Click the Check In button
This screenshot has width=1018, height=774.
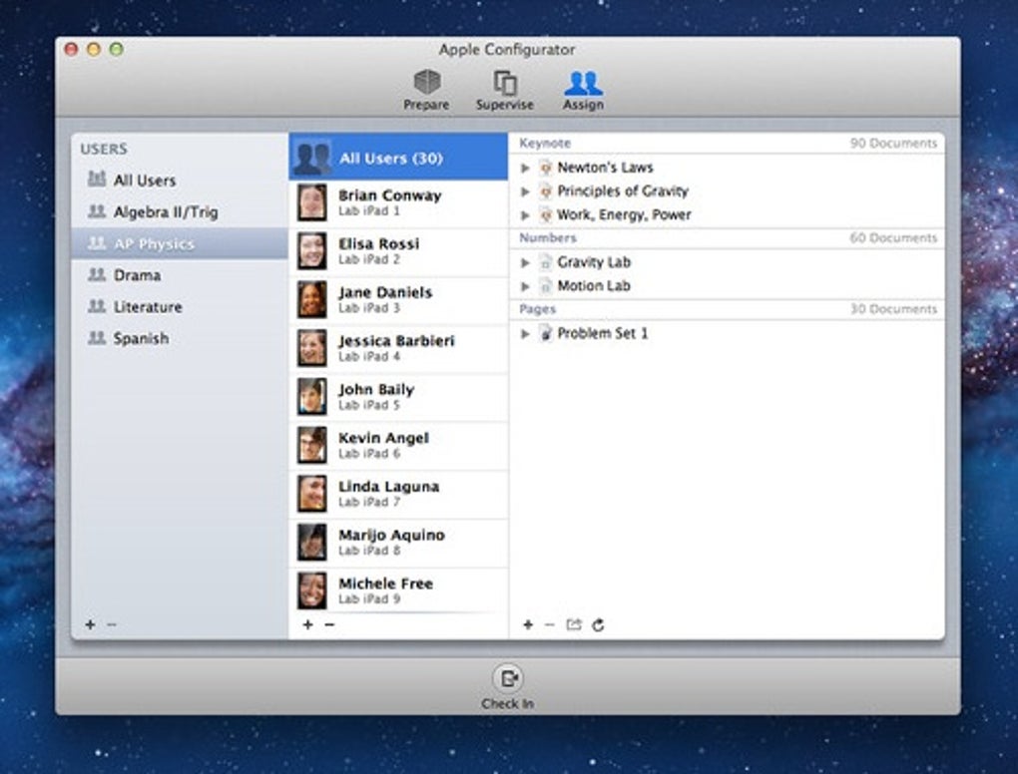[508, 687]
